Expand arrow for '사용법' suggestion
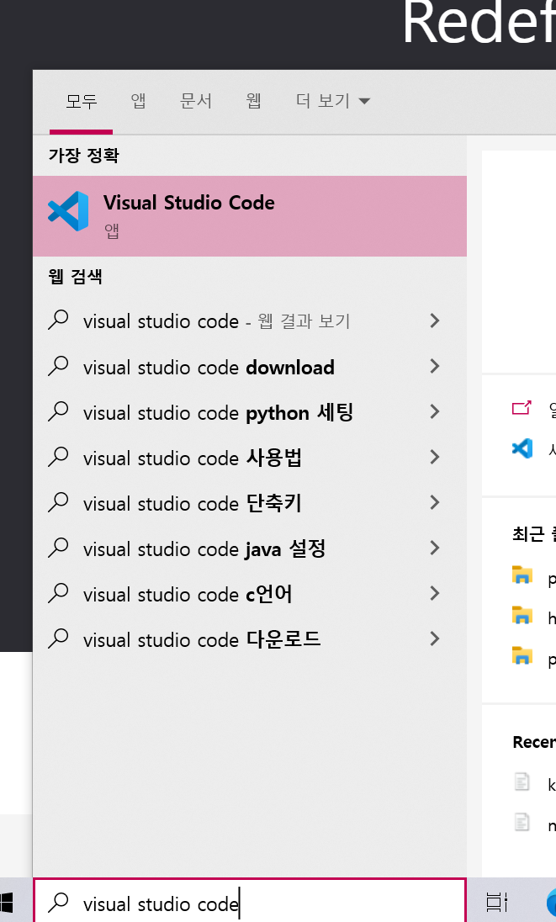The width and height of the screenshot is (556, 922). tap(435, 457)
